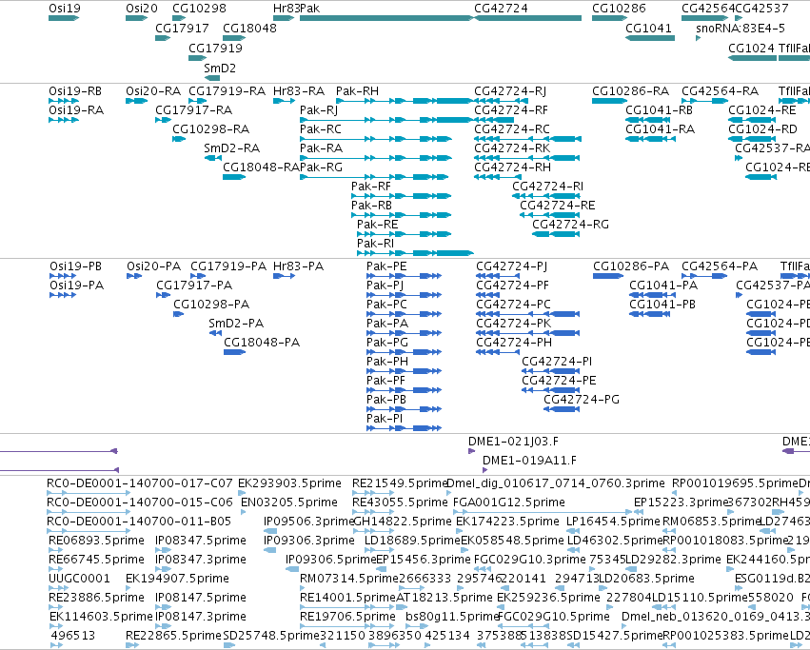The image size is (810, 650).
Task: Click transcript CG1041-RB label
Action: click(x=659, y=110)
